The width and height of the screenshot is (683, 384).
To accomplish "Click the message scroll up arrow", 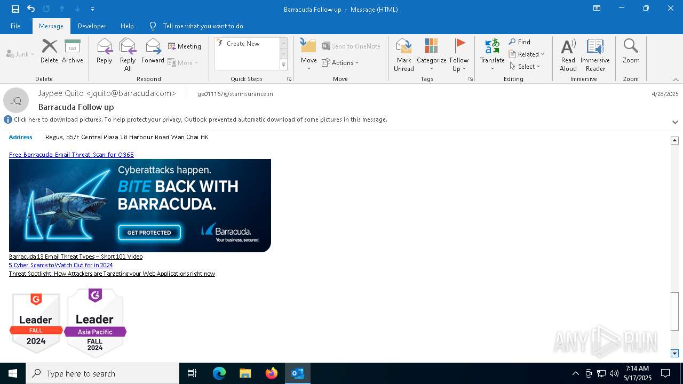I will point(674,140).
